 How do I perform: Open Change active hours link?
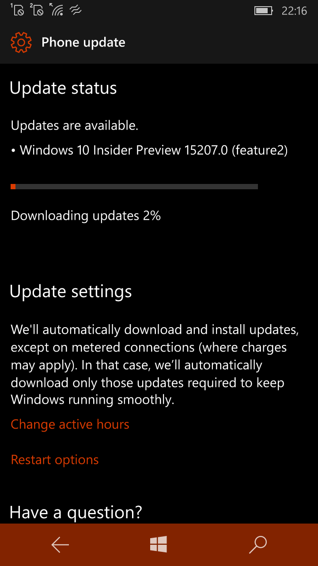70,424
